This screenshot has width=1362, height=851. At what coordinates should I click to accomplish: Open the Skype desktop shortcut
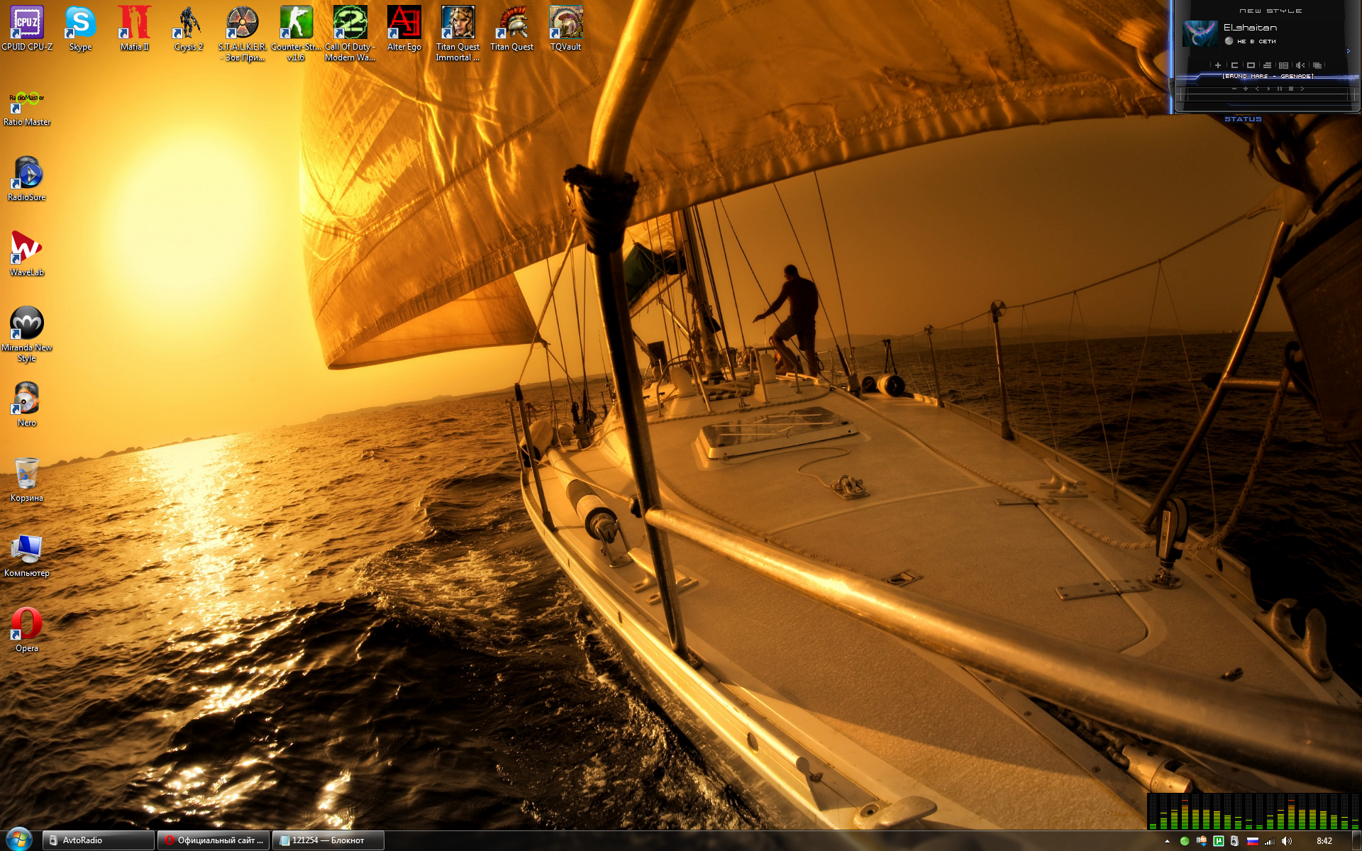[x=80, y=25]
